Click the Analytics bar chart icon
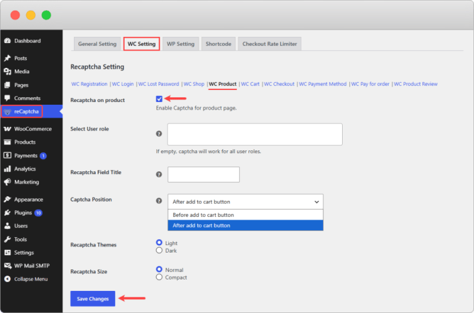Image resolution: width=474 pixels, height=313 pixels. click(7, 169)
